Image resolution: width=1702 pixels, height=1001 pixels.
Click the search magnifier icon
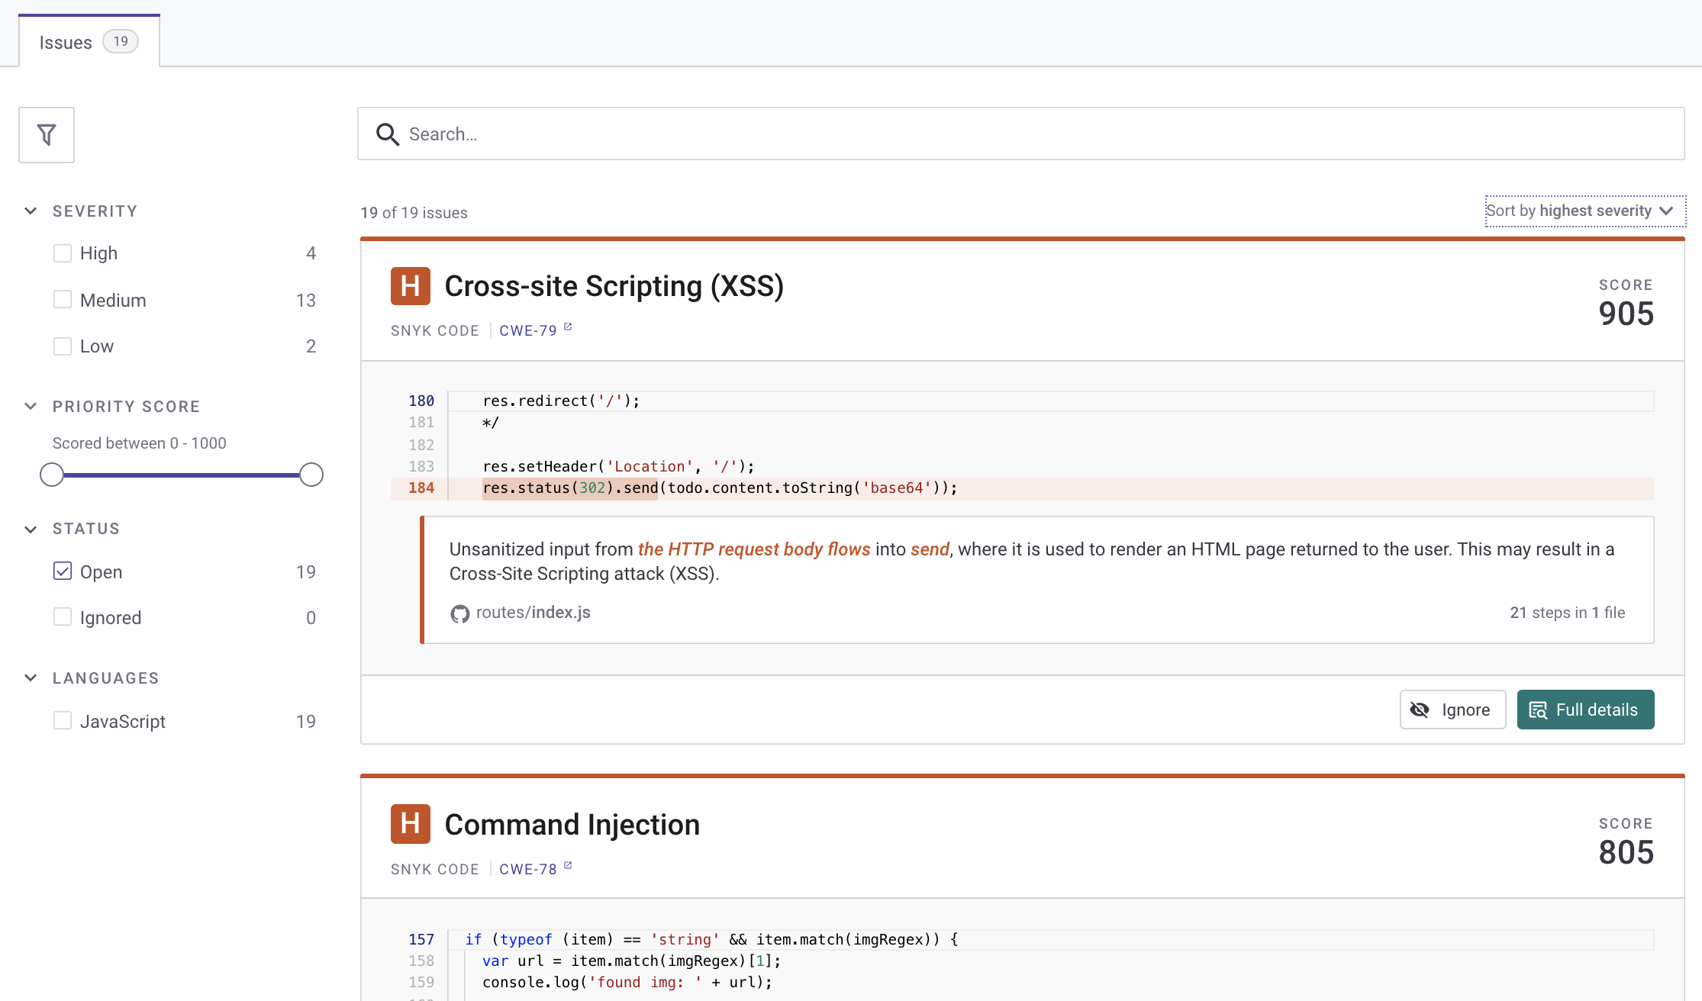click(388, 134)
